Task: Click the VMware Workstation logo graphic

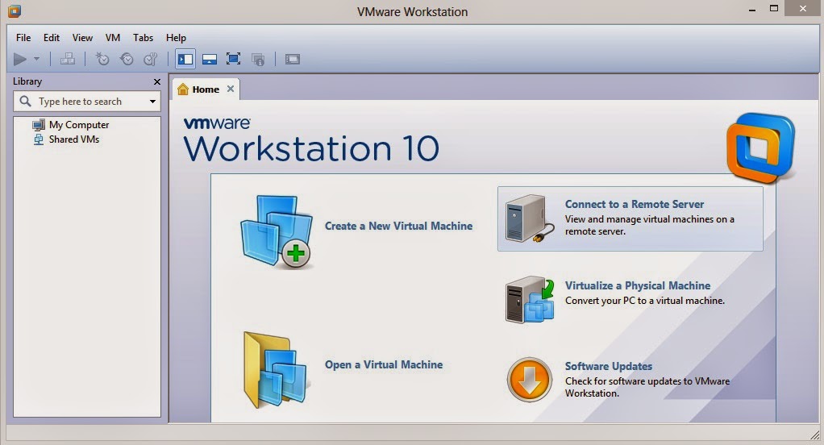Action: [760, 148]
